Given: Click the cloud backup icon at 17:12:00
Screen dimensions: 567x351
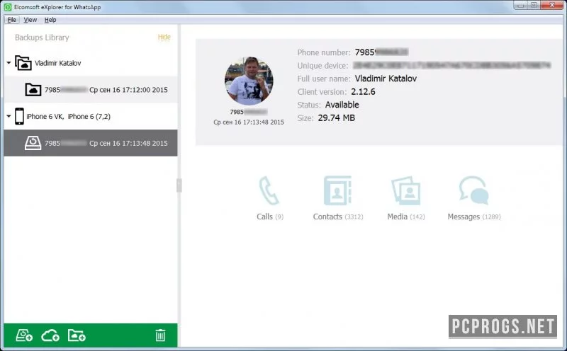Looking at the screenshot, I should pyautogui.click(x=33, y=90).
